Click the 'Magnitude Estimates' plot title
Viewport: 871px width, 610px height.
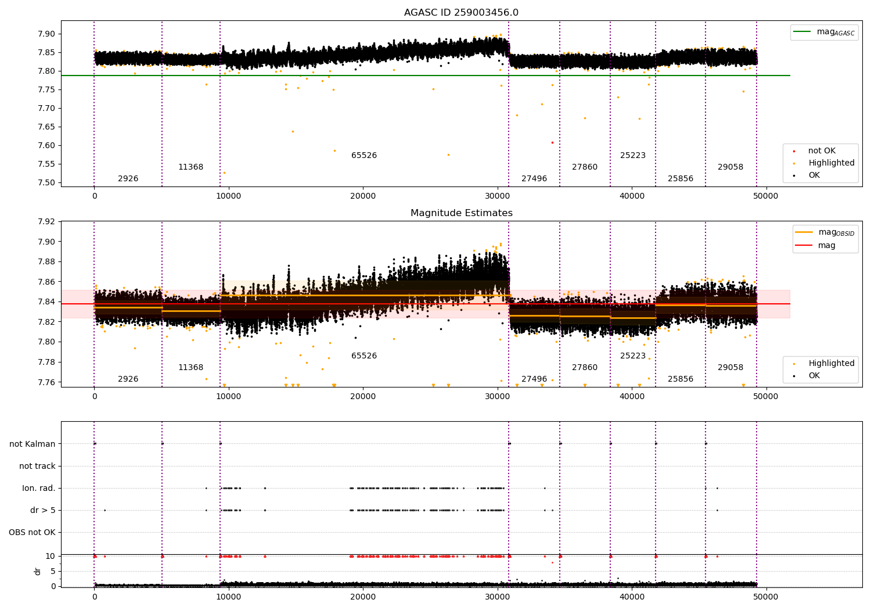click(x=461, y=213)
